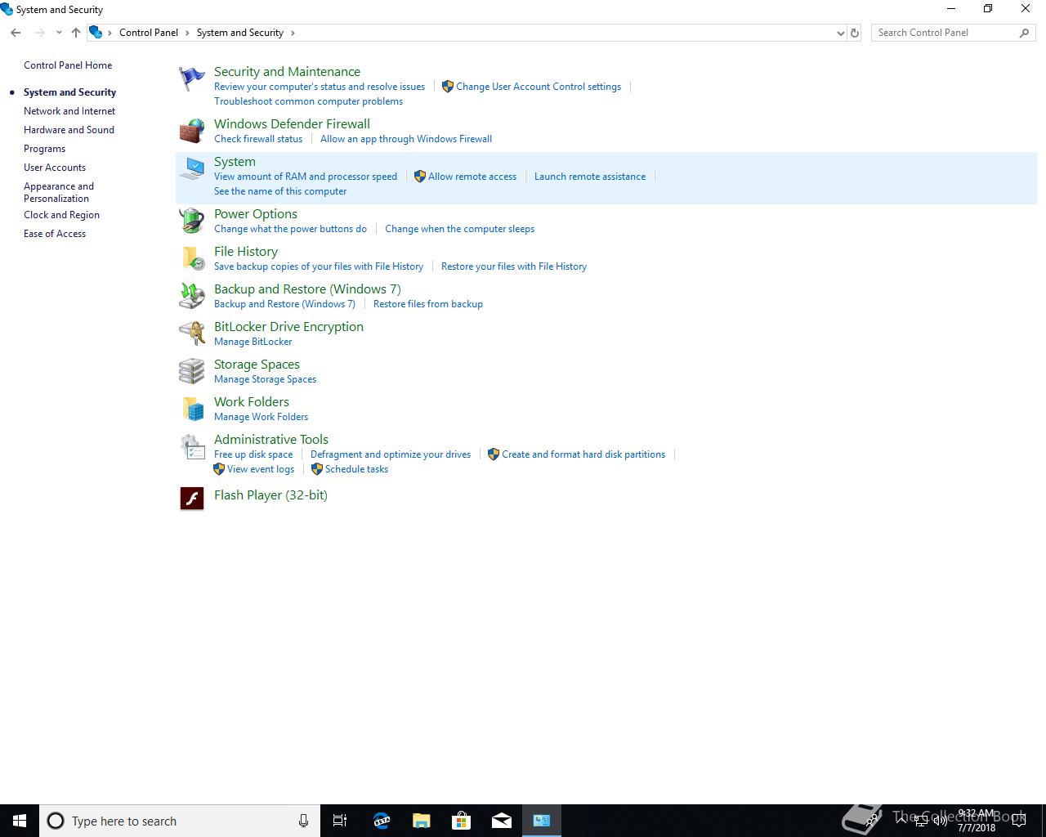
Task: Open the Storage Spaces drives icon
Action: [x=192, y=371]
